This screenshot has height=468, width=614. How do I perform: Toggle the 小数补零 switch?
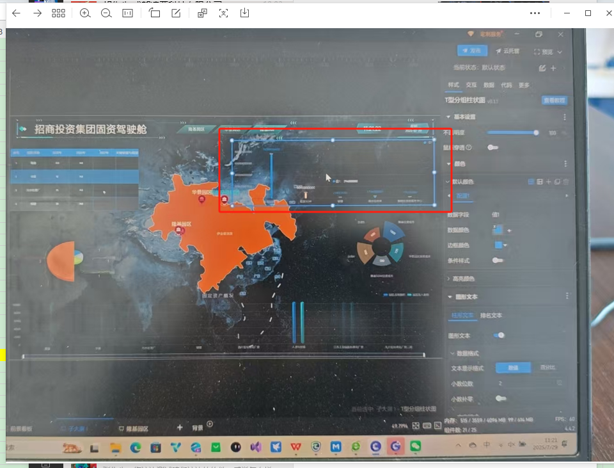click(500, 398)
